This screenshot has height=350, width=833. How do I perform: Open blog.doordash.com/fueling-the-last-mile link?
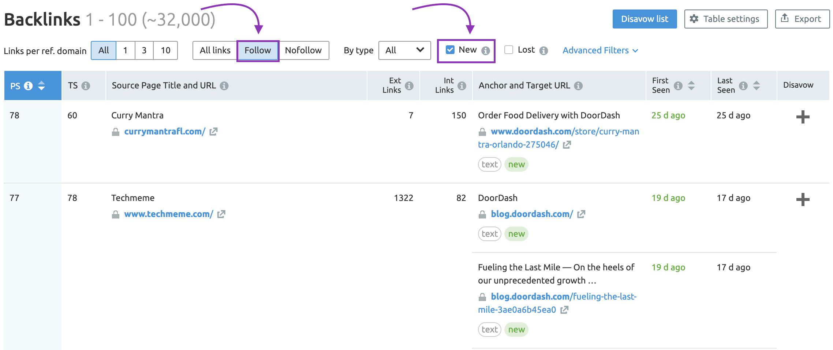557,303
